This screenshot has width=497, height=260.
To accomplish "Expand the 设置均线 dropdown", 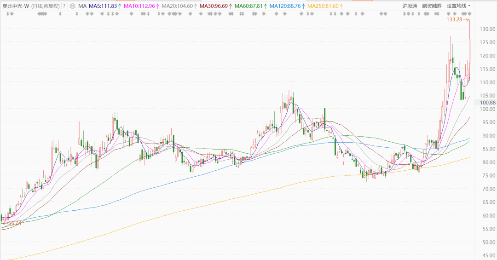I will [459, 6].
